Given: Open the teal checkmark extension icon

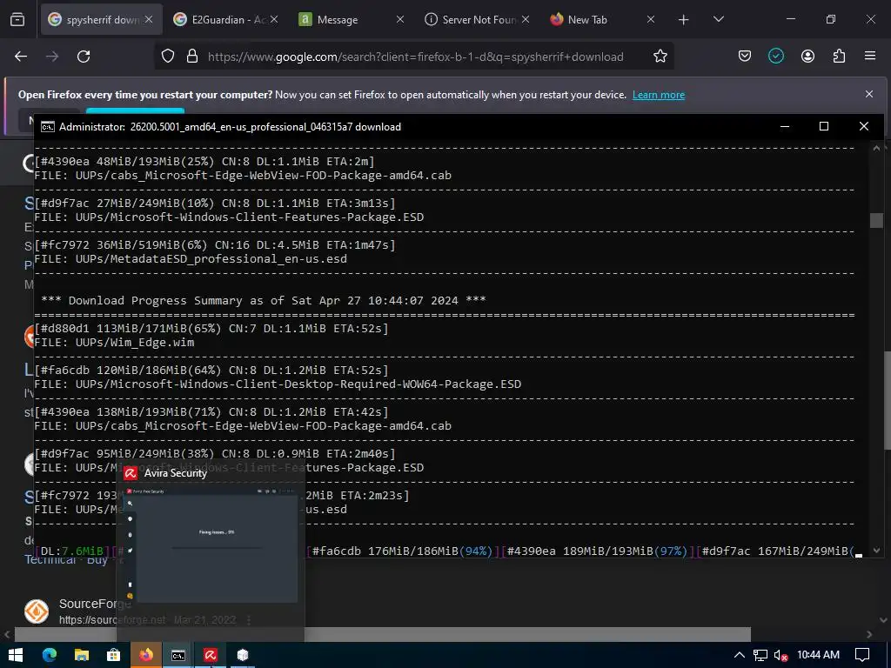Looking at the screenshot, I should tap(775, 56).
